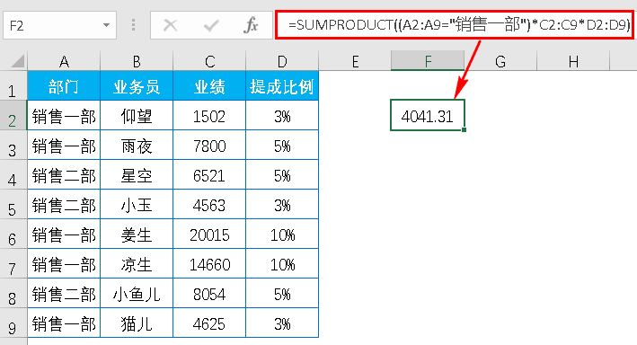Select column B header
Image resolution: width=637 pixels, height=345 pixels.
[x=137, y=61]
